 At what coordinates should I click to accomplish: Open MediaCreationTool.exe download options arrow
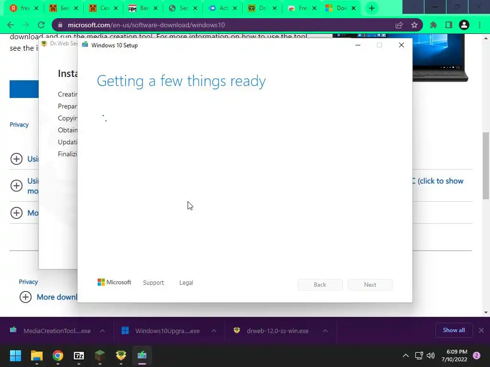coord(102,331)
